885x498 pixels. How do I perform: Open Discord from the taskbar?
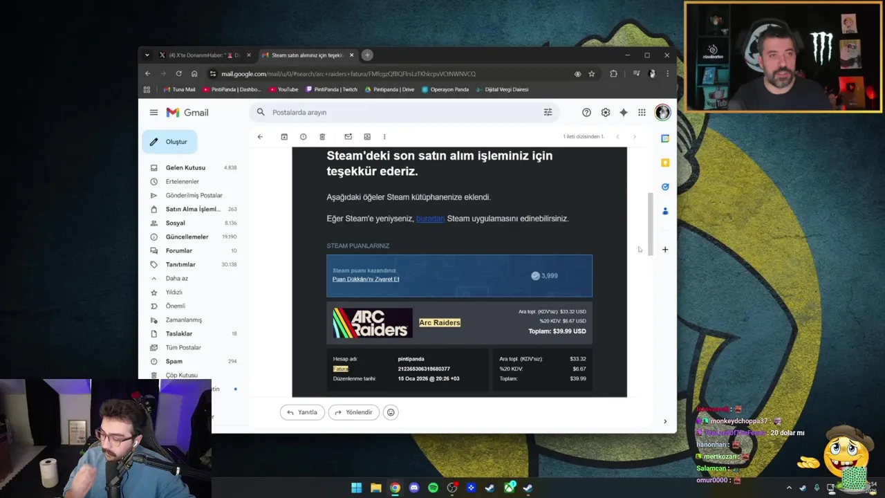point(414,488)
